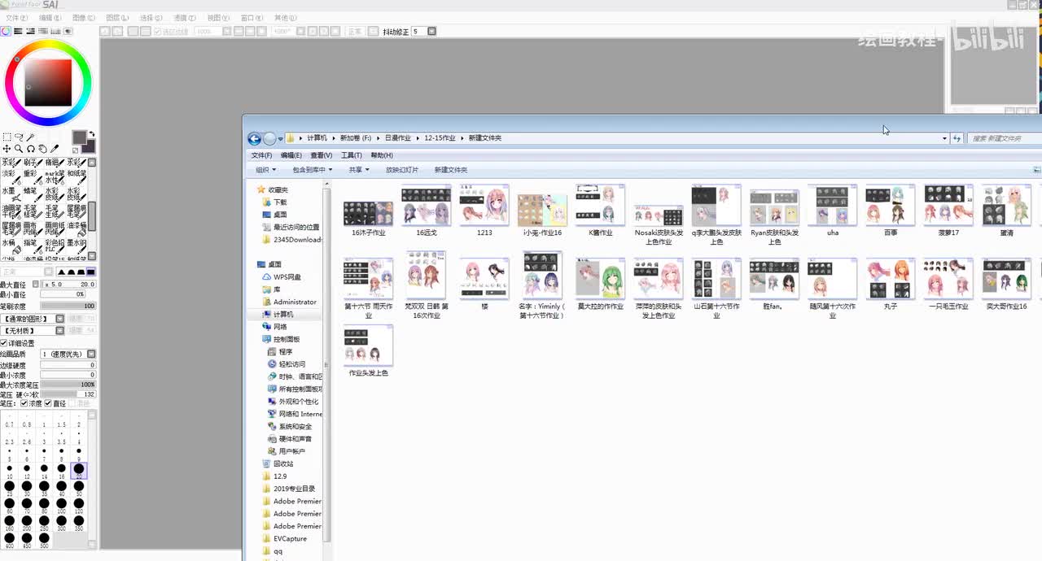
Task: Select the zoom magnifier tool in SAI
Action: point(18,149)
